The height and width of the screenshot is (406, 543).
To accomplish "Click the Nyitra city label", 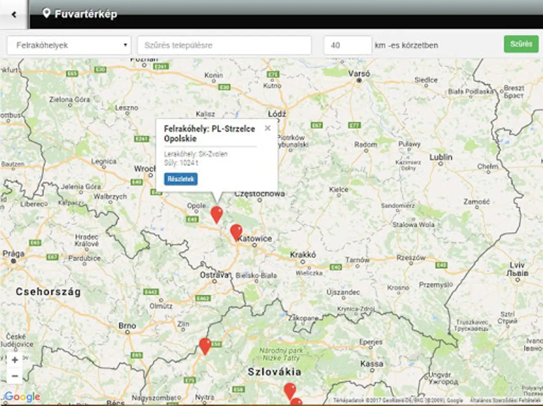I will (205, 397).
